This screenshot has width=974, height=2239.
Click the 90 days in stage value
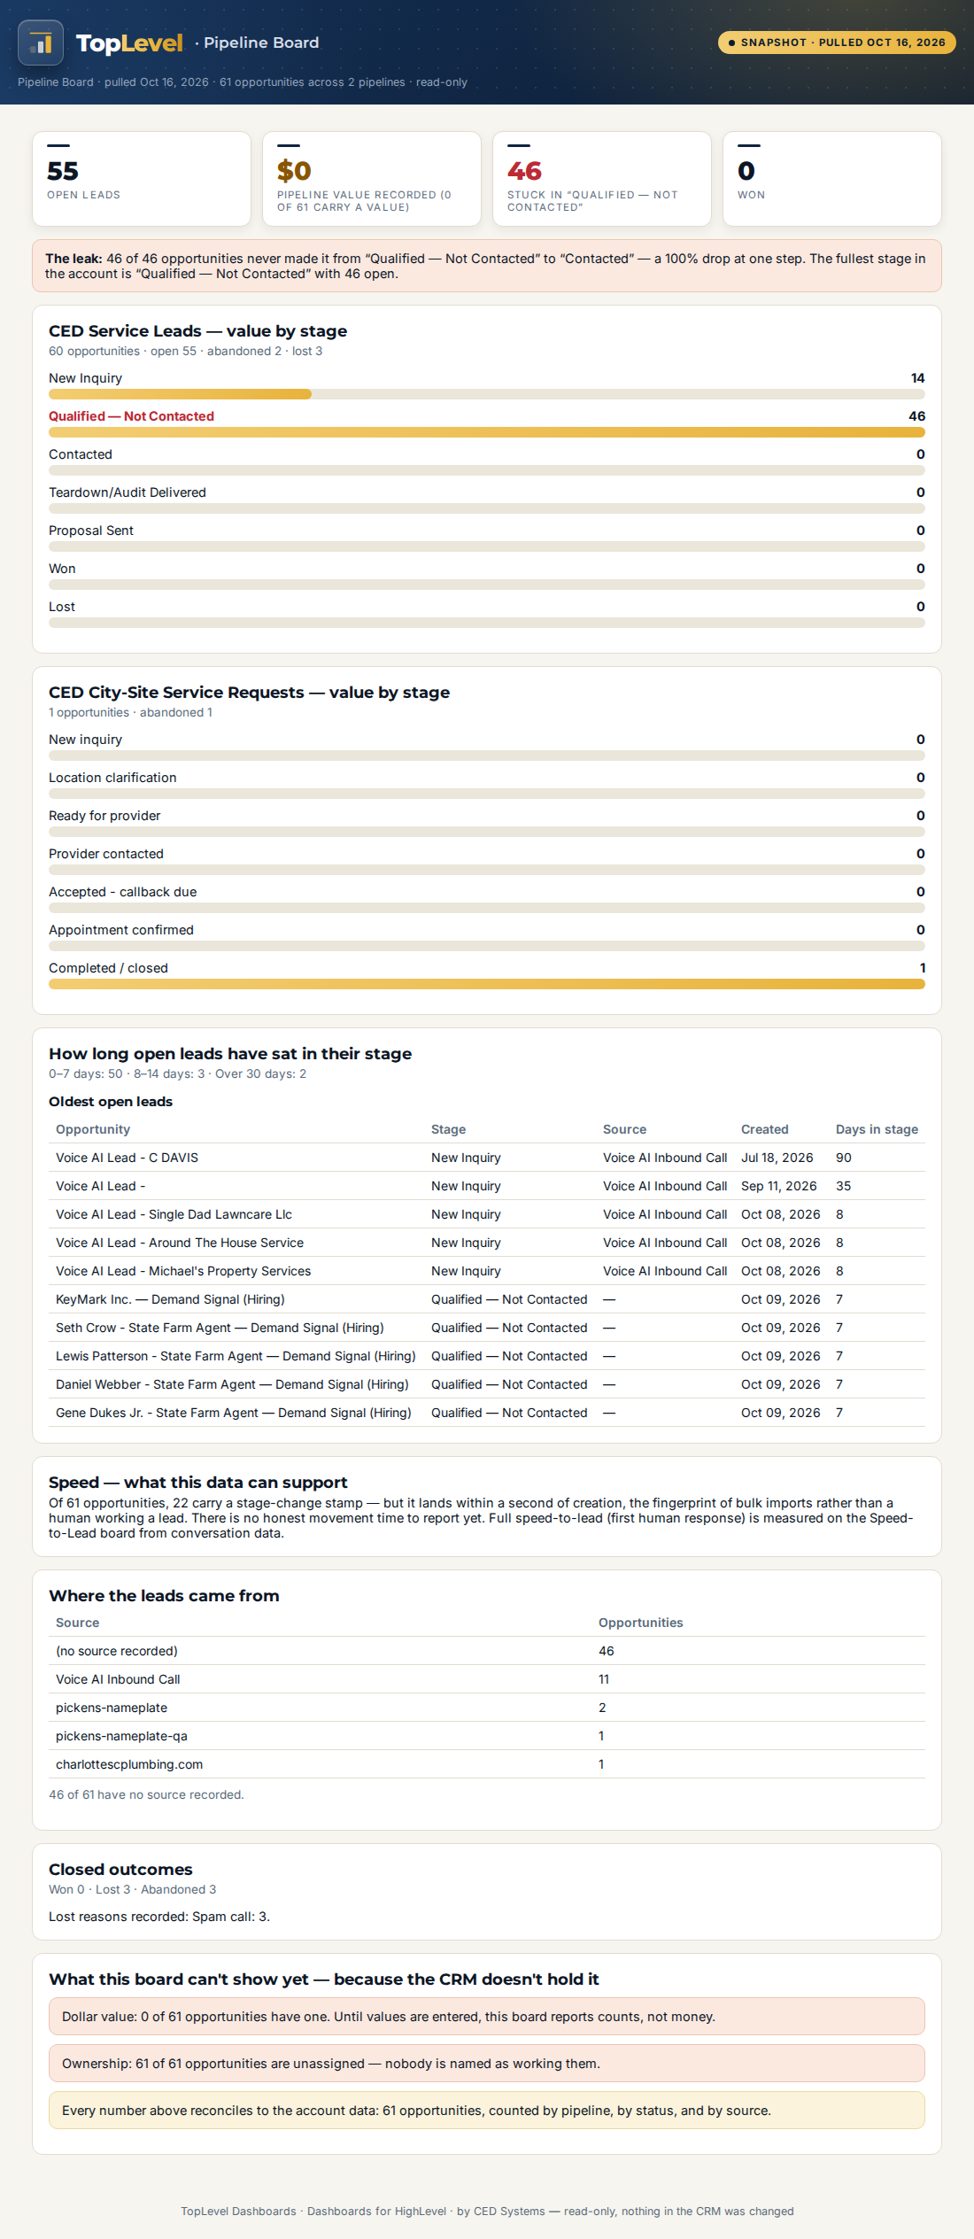pos(844,1158)
